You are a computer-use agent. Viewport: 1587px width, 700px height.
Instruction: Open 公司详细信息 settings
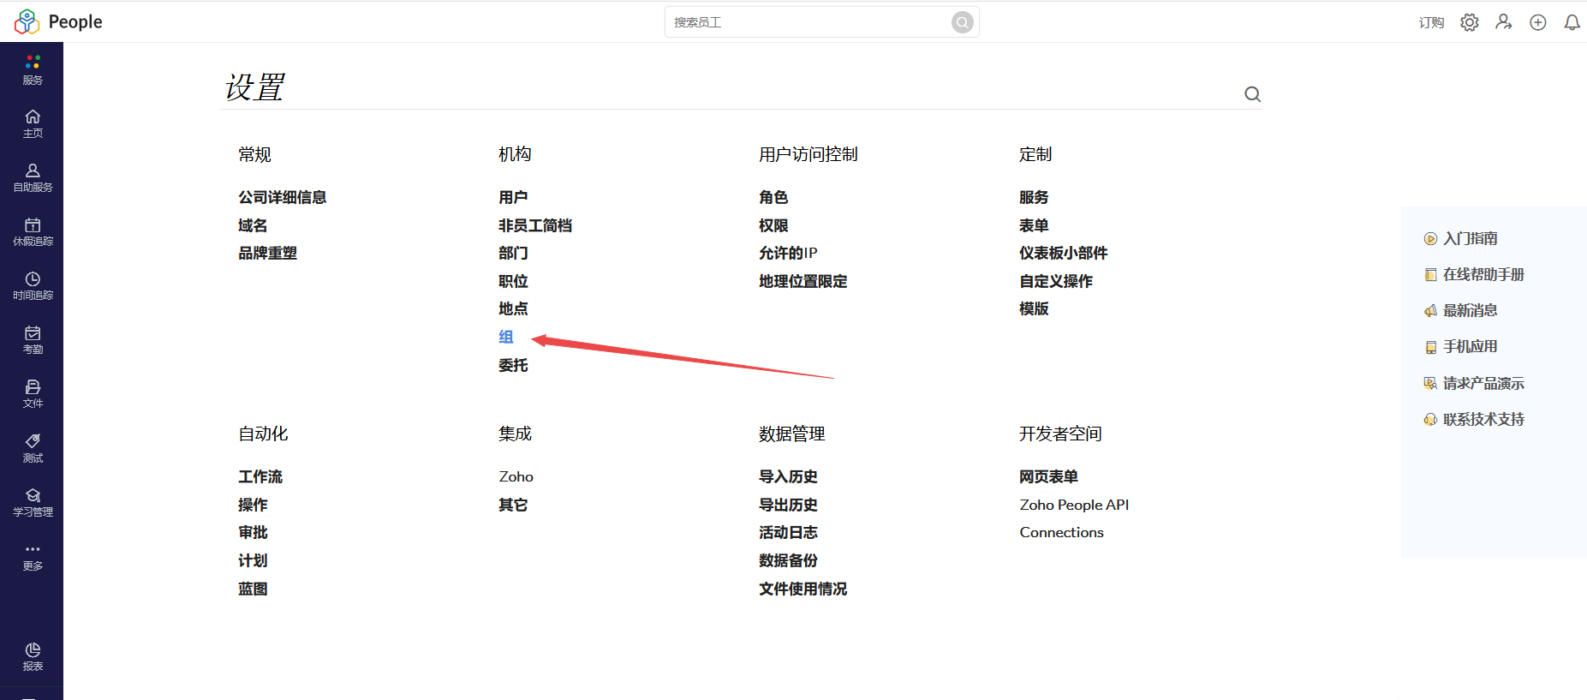click(x=282, y=197)
